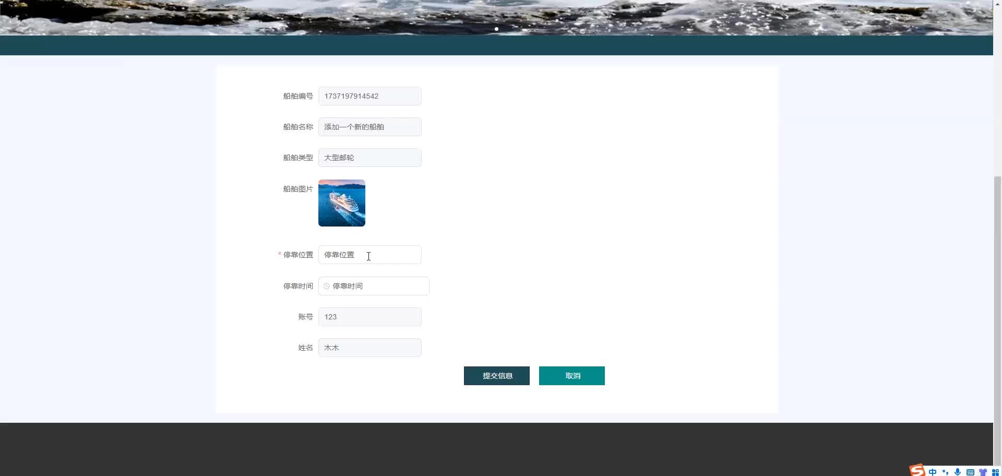The width and height of the screenshot is (1002, 476).
Task: Click the 船舶类型 field showing 大型邮轮
Action: [370, 158]
